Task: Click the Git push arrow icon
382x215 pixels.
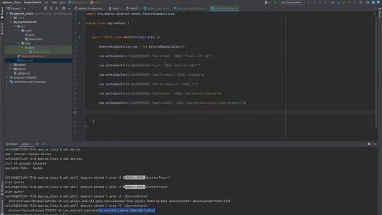Action: pos(350,2)
